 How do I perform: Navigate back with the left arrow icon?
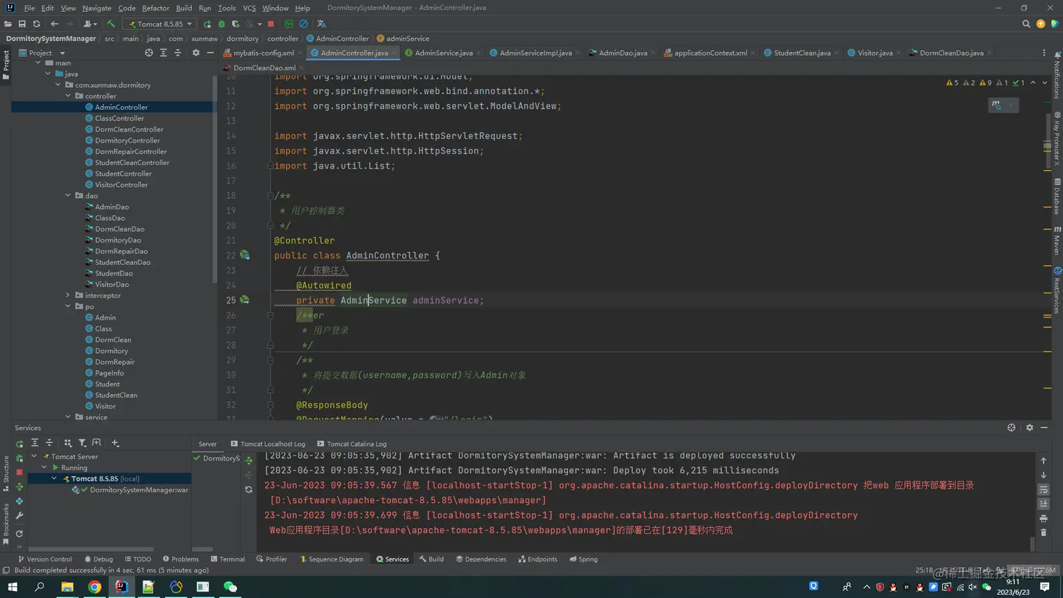[x=54, y=24]
